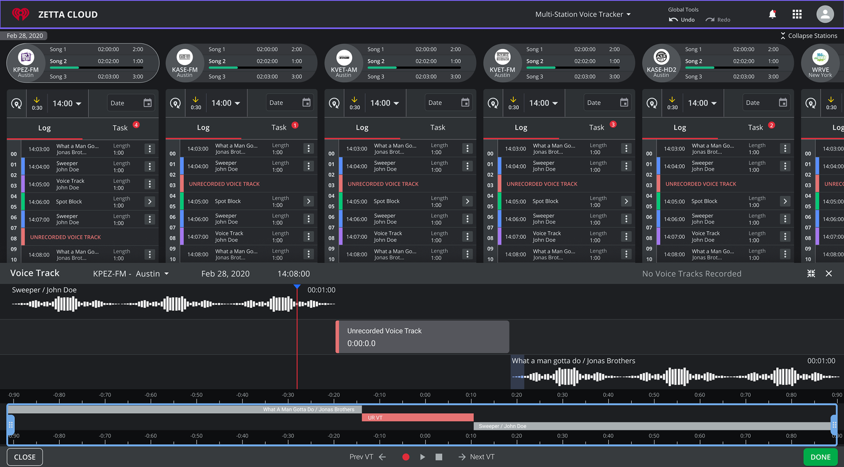
Task: Grab the right overview range handle
Action: 834,425
